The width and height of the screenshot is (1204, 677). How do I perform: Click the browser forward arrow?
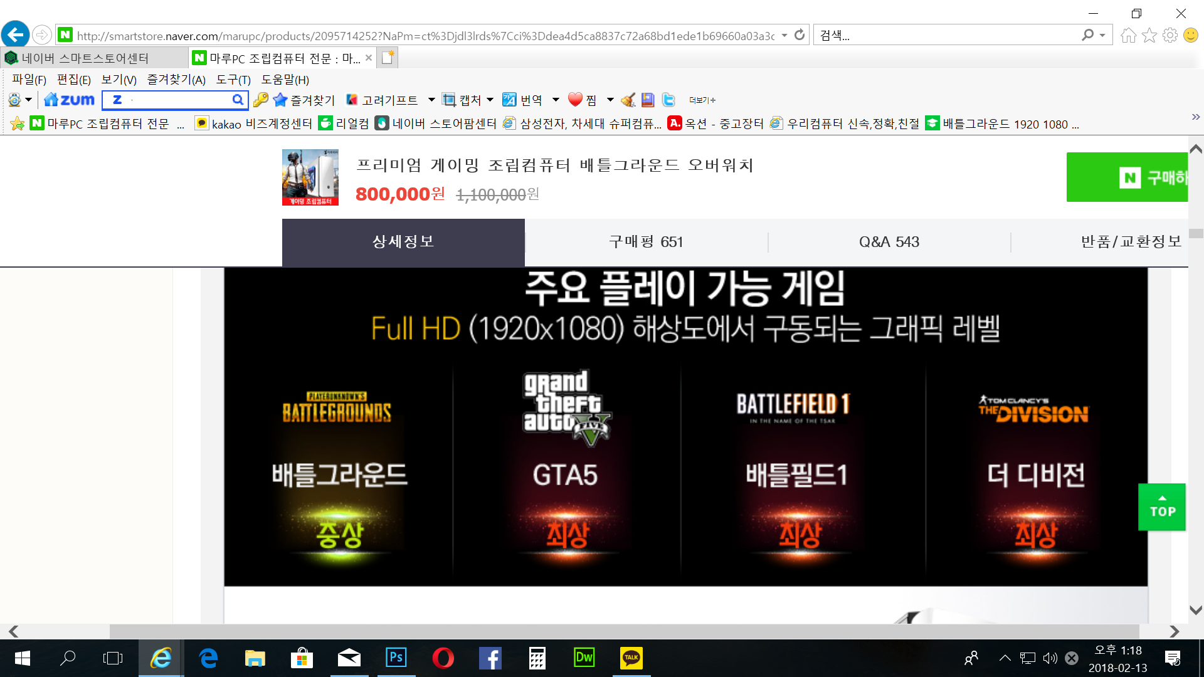click(x=42, y=35)
